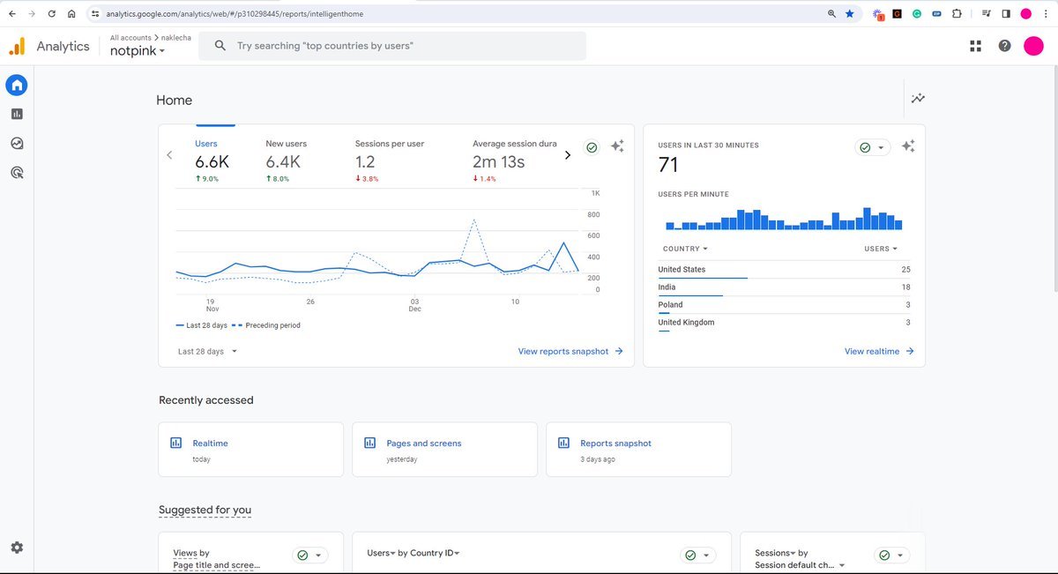Open Admin settings gear icon
Screen dimensions: 1058x574
tap(17, 548)
